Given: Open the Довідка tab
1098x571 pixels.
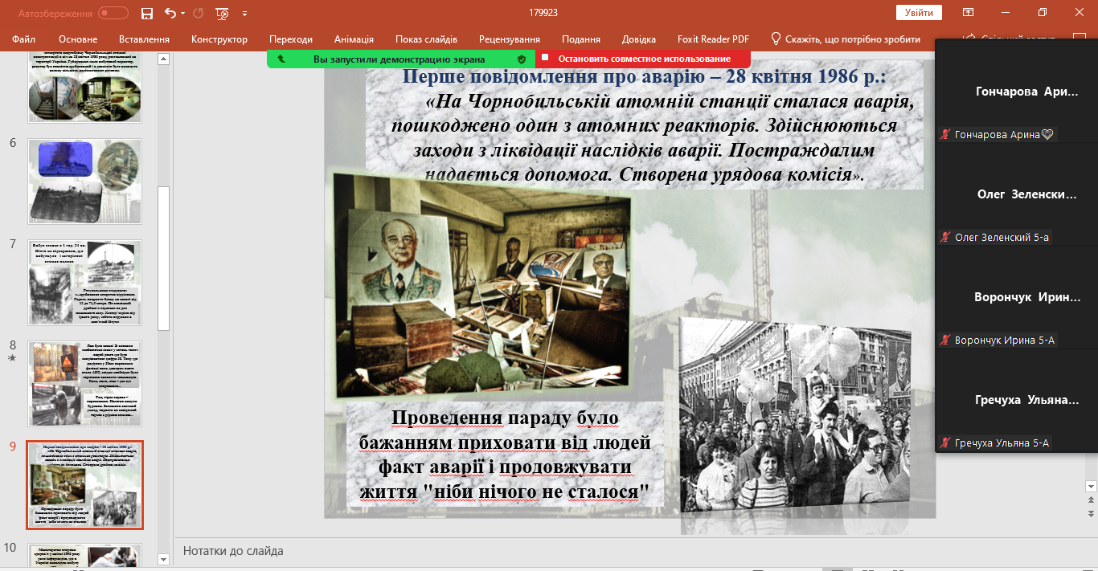Looking at the screenshot, I should (x=639, y=39).
